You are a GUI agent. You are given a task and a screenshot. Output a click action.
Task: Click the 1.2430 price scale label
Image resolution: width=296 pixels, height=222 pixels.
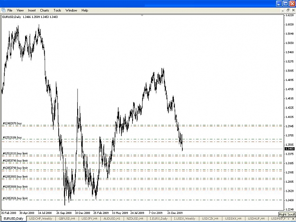click(290, 200)
